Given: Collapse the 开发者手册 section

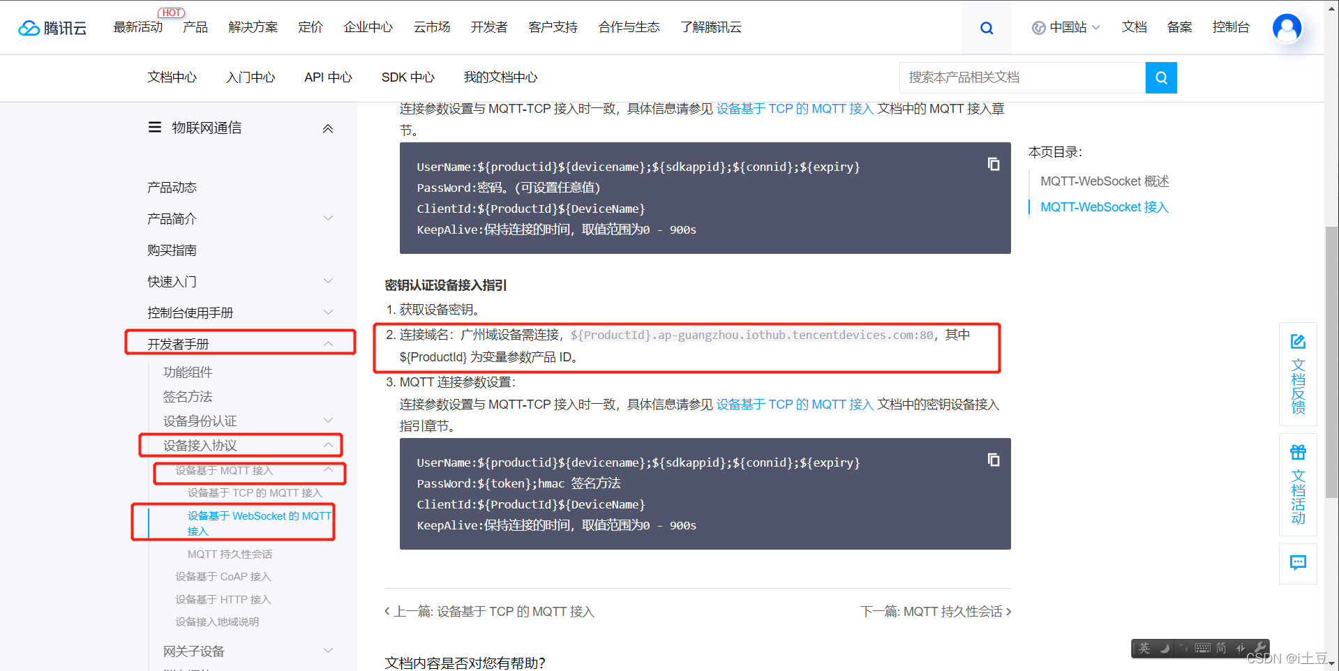Looking at the screenshot, I should point(328,344).
